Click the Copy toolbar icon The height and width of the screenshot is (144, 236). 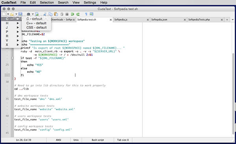(50, 14)
